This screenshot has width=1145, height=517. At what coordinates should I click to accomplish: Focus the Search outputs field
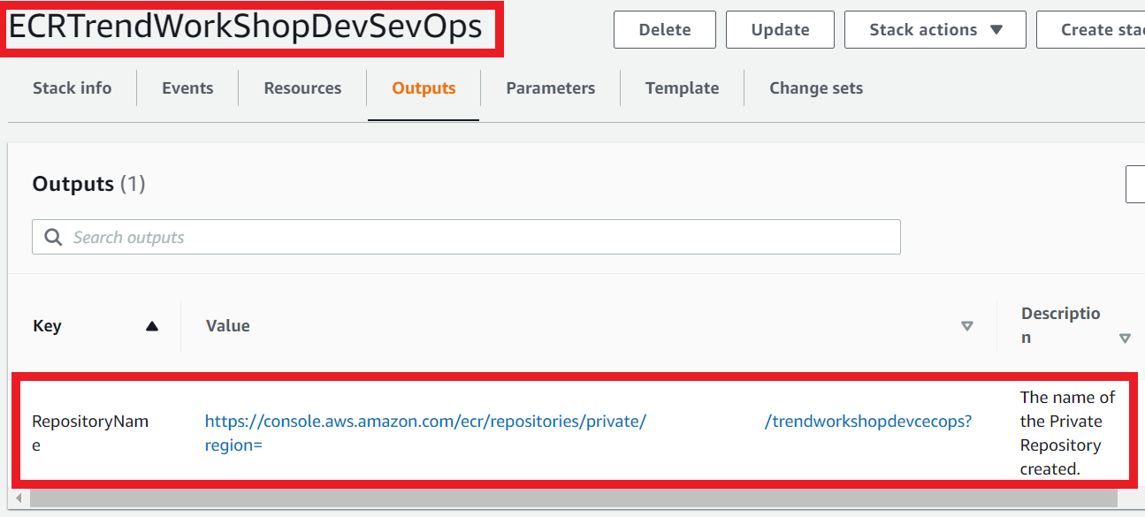pos(466,237)
